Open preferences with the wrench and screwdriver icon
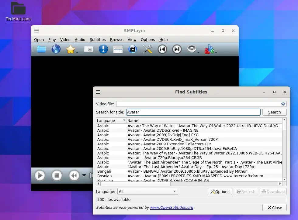Image resolution: width=298 pixels, height=220 pixels. (147, 49)
